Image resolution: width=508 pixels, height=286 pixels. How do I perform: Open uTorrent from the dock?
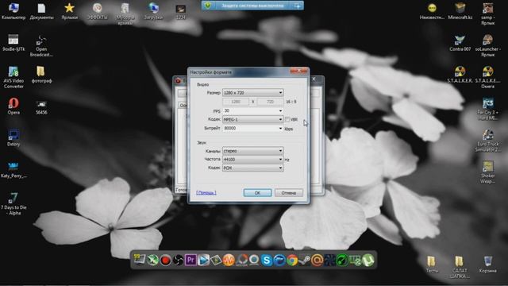click(x=368, y=260)
